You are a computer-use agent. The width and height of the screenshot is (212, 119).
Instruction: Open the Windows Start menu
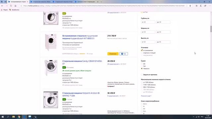click(x=2, y=117)
